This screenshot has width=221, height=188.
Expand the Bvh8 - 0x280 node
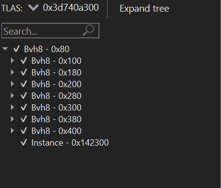(x=12, y=95)
